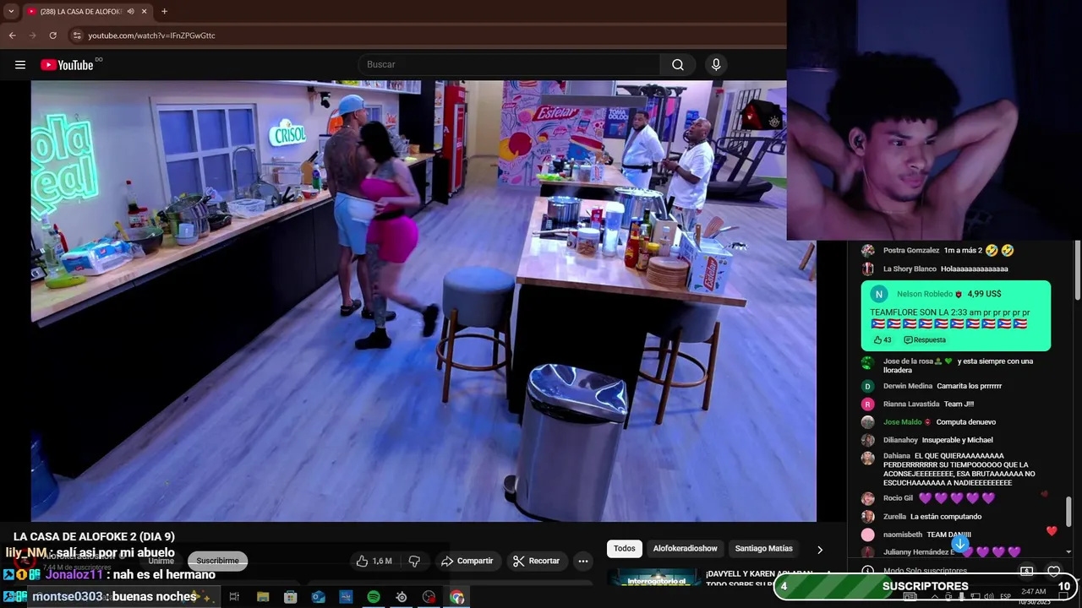Click the search magnifier button
This screenshot has width=1082, height=608.
678,65
